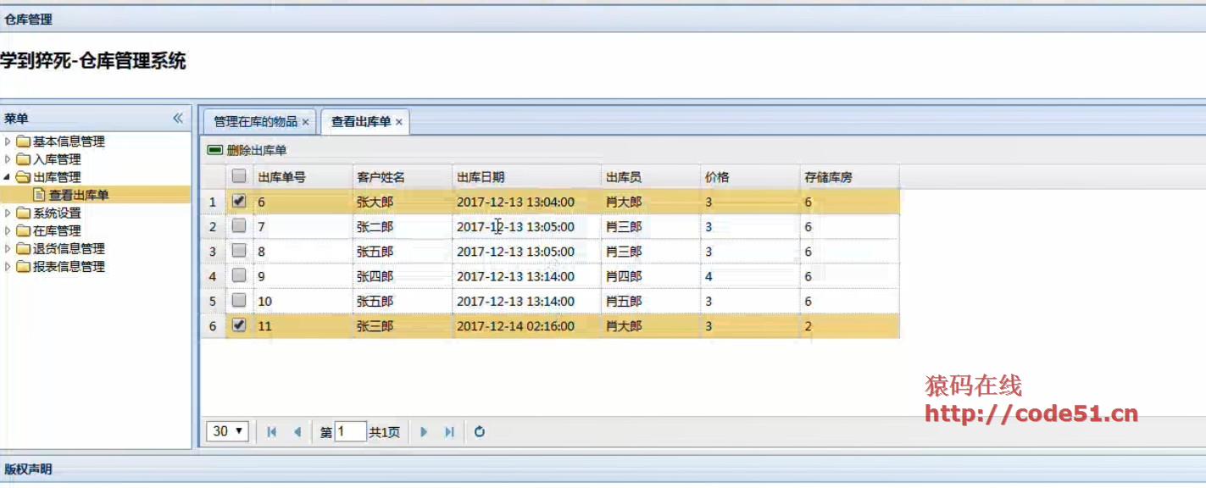Expand the 报表信息管理 tree folder
This screenshot has width=1206, height=488.
(x=8, y=266)
